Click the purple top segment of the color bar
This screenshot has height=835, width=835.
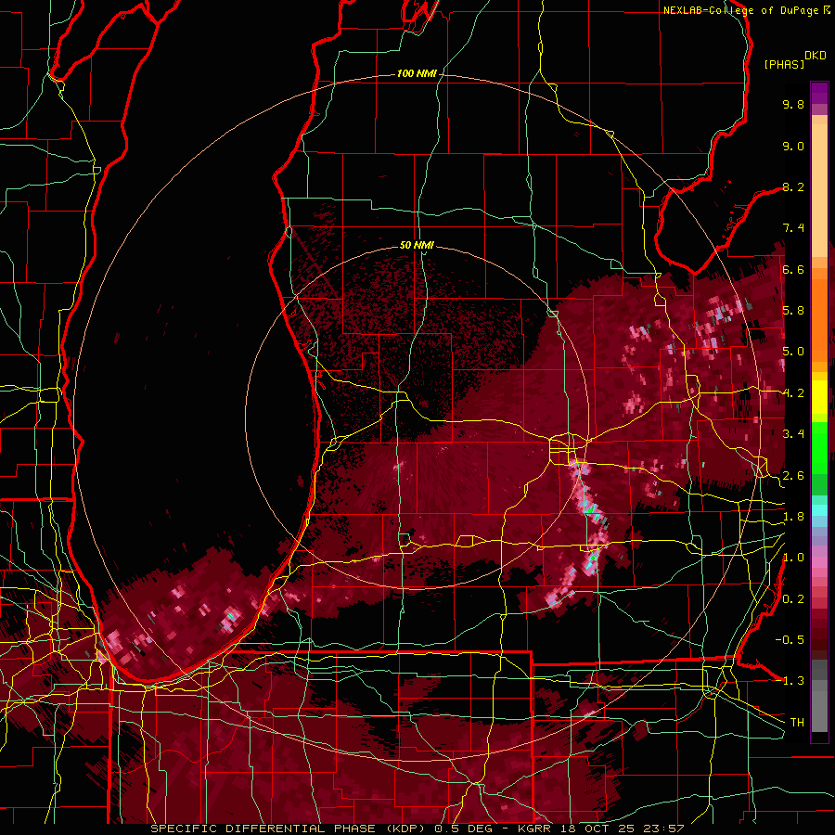click(x=819, y=94)
